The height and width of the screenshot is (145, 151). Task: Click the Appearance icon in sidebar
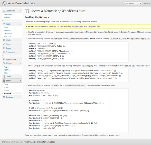(x=4, y=59)
